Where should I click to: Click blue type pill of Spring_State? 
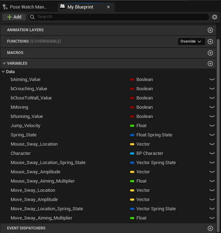pos(132,135)
